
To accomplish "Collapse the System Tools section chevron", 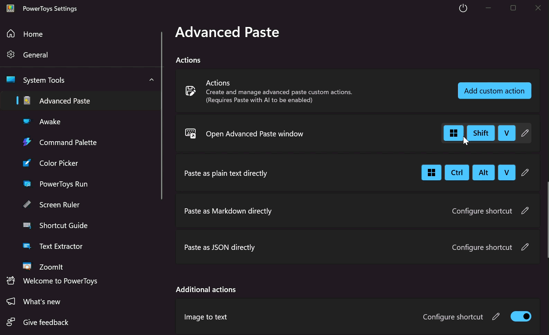I will (x=151, y=80).
